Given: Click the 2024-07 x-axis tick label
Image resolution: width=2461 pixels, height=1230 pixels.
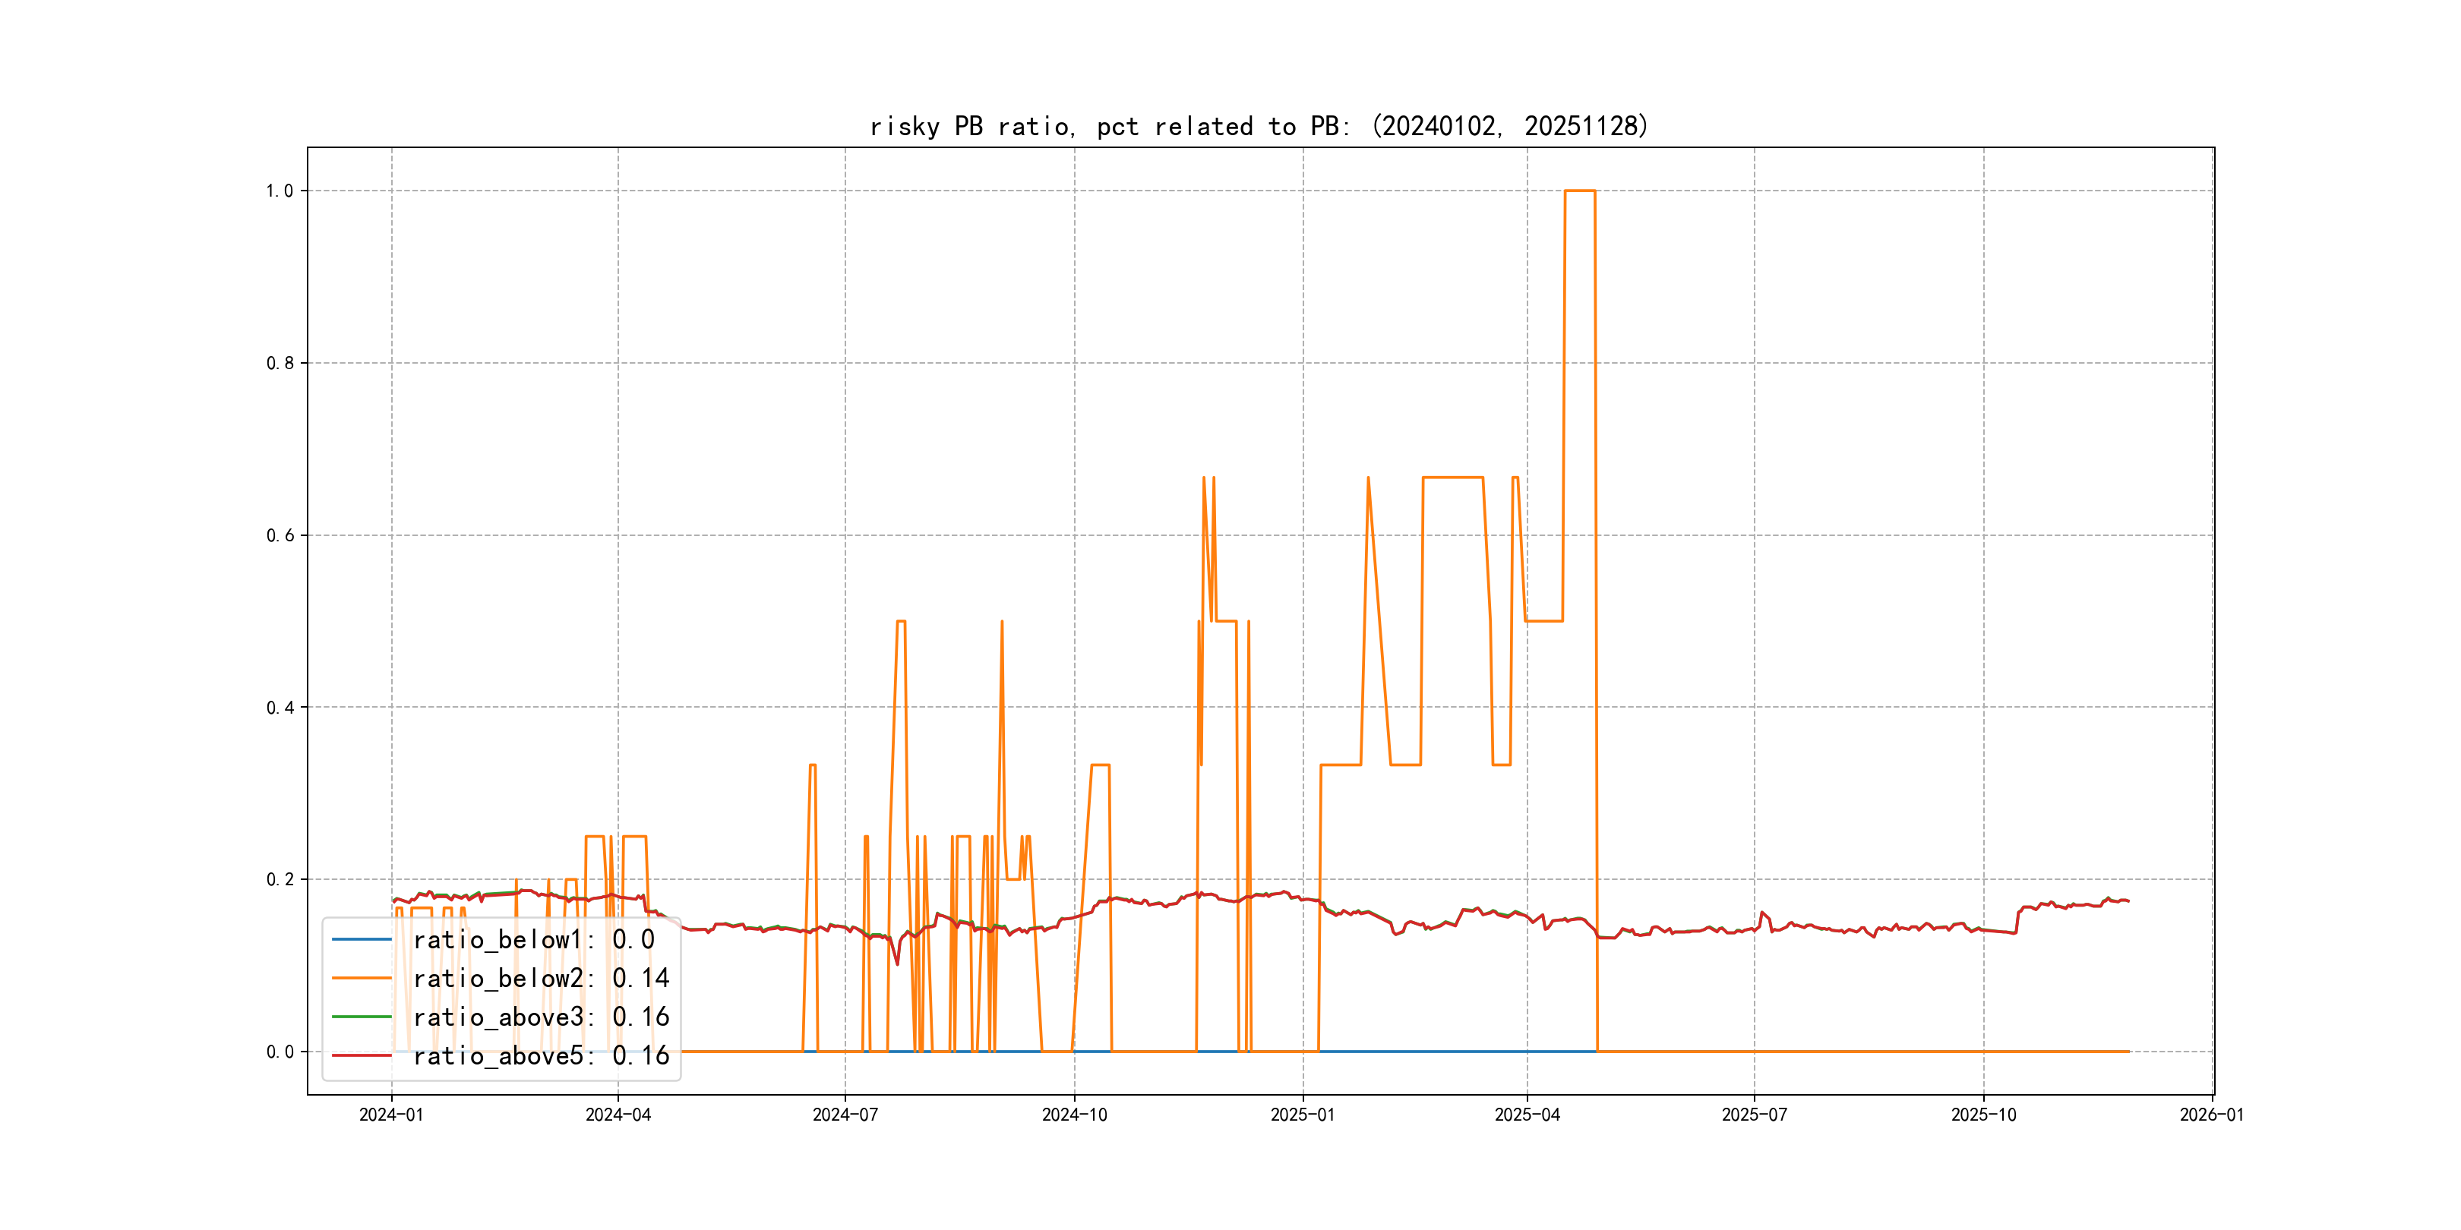Looking at the screenshot, I should point(845,1115).
